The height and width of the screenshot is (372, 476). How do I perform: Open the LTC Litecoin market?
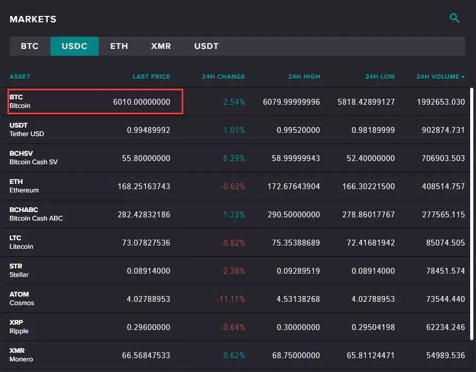coord(235,243)
